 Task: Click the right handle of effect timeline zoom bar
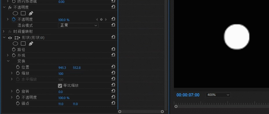click(162, 112)
